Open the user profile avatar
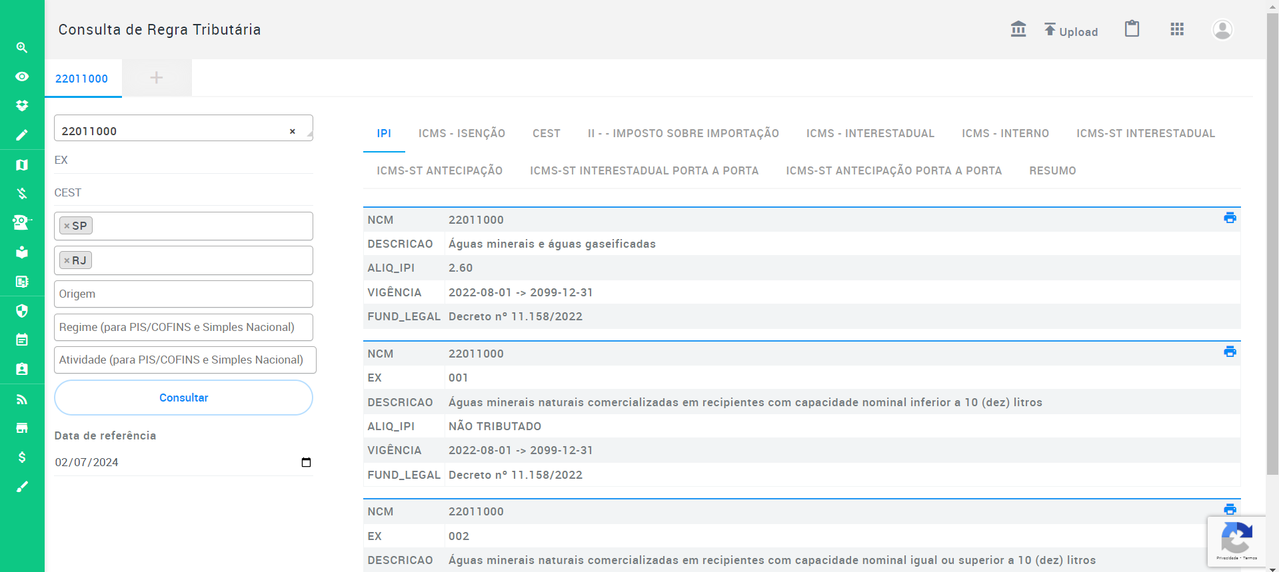This screenshot has height=572, width=1279. pos(1222,29)
